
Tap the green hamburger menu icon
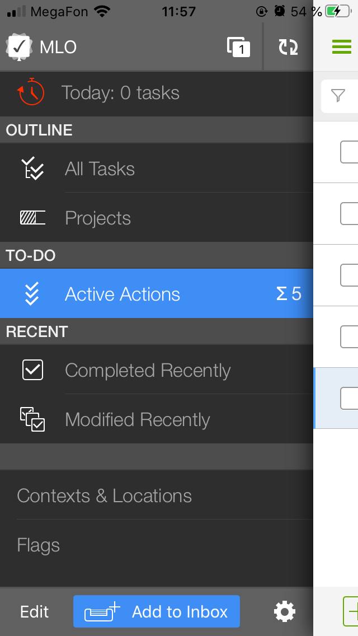tap(342, 46)
